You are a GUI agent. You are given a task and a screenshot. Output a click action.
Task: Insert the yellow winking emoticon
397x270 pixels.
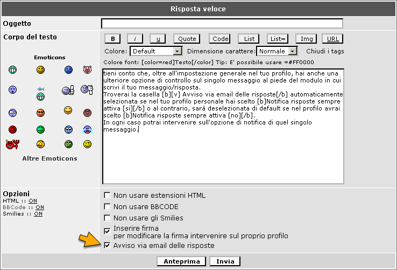pos(87,144)
